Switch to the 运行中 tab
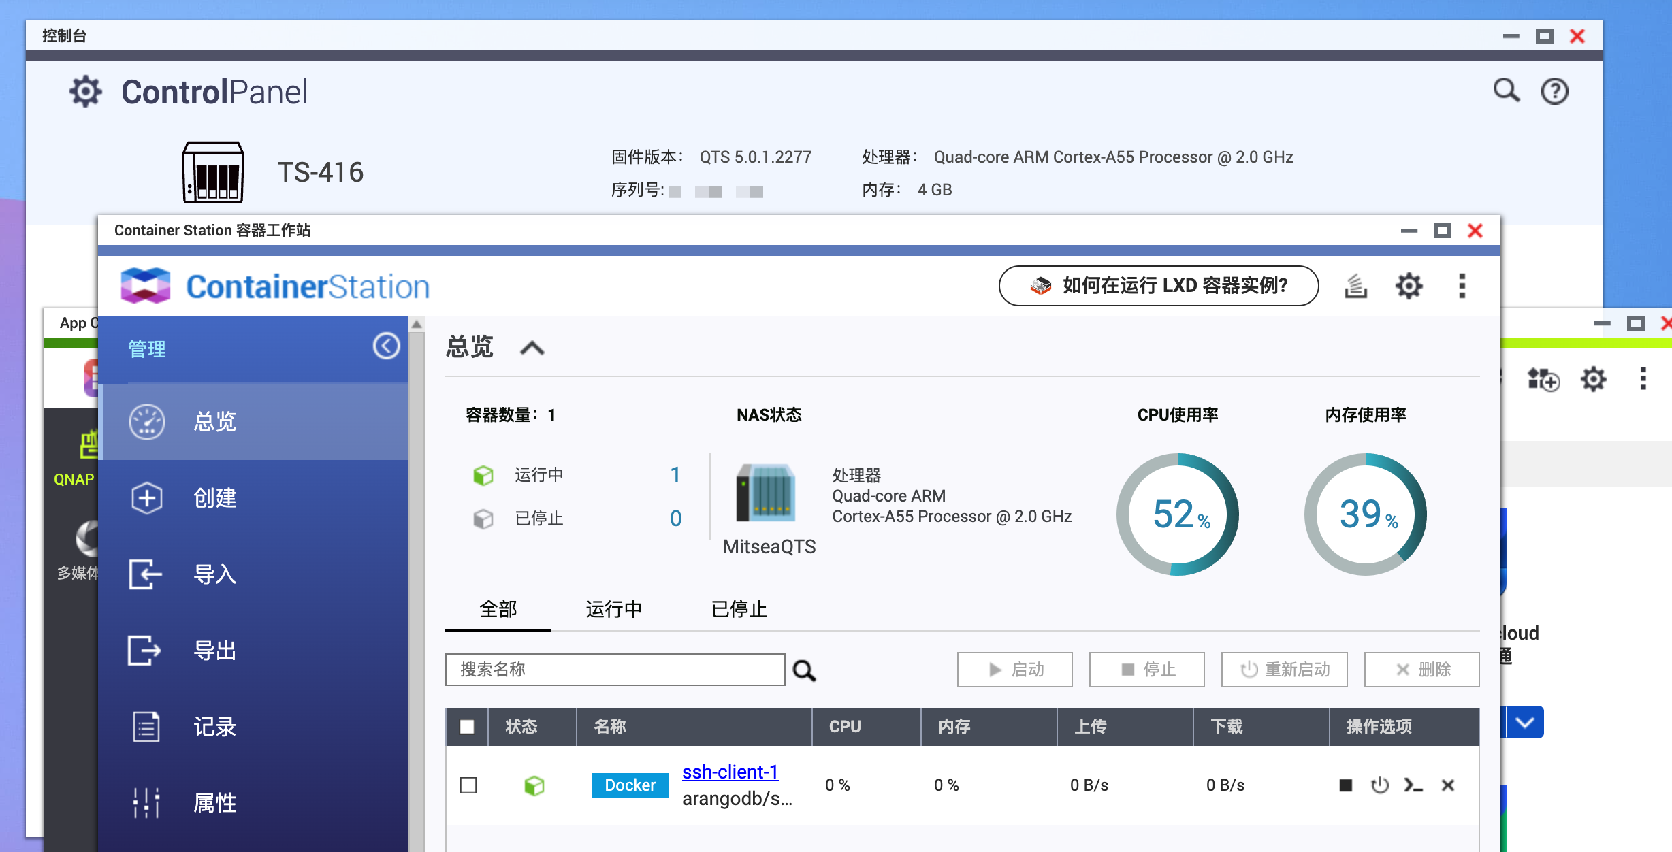 point(613,609)
